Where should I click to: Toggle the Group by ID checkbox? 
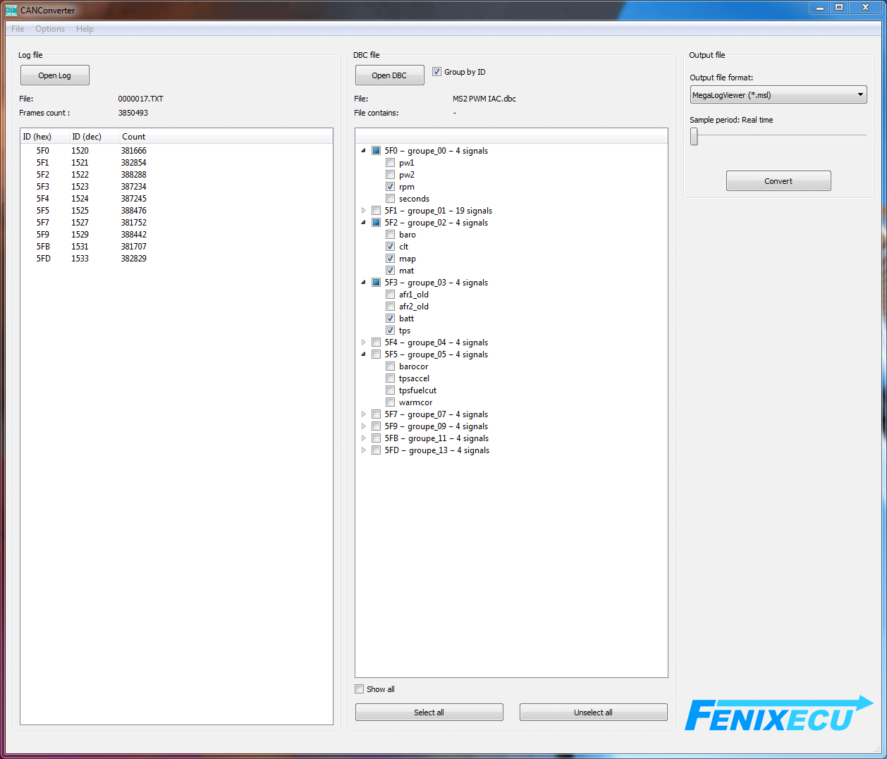pos(437,72)
